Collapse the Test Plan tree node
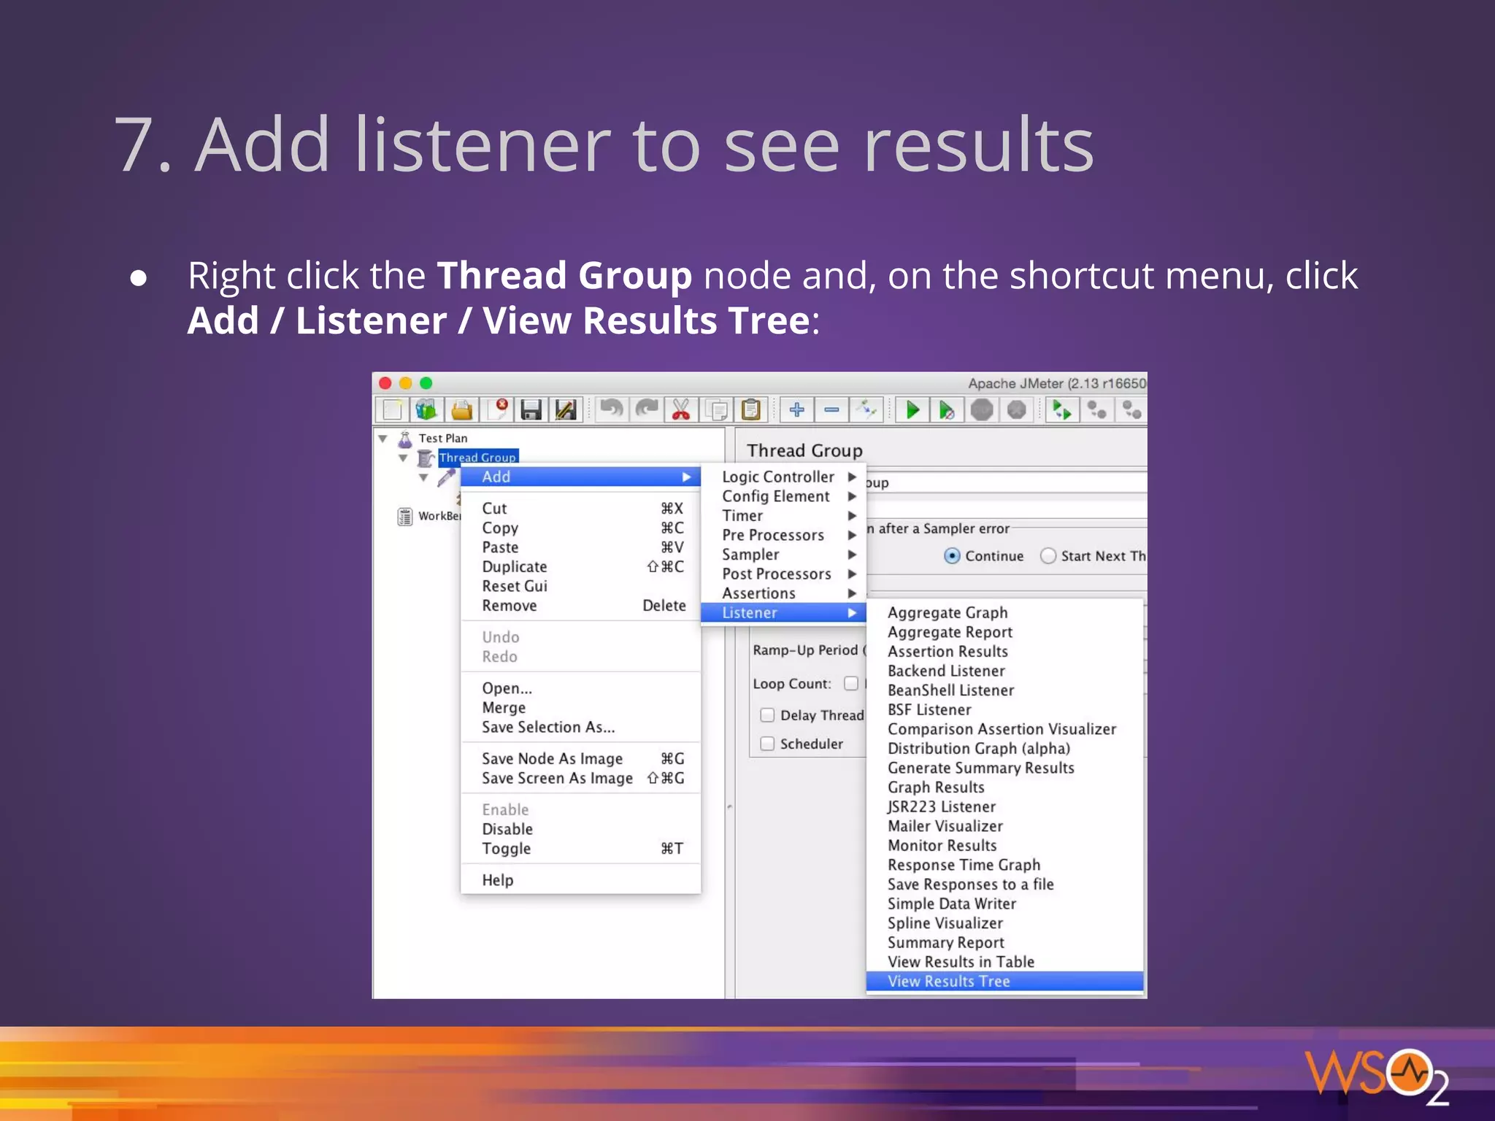This screenshot has width=1495, height=1121. tap(383, 439)
